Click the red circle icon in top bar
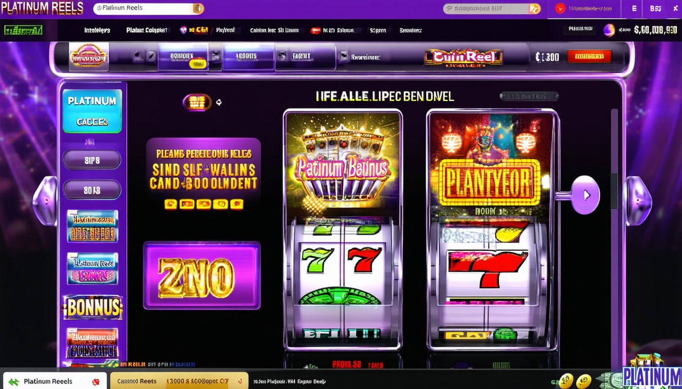Viewport: 682px width, 389px height. pos(560,8)
